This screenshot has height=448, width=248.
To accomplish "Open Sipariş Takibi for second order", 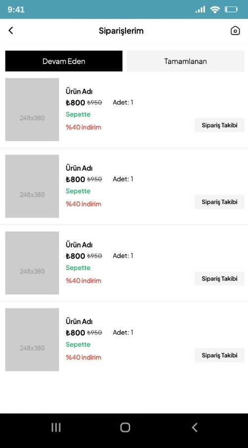I will coord(219,202).
